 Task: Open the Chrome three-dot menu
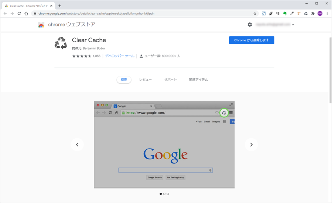click(327, 14)
